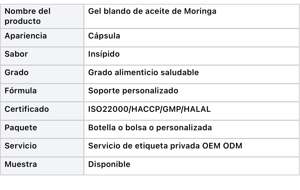Select the 'Cápsula' value cell

point(192,37)
